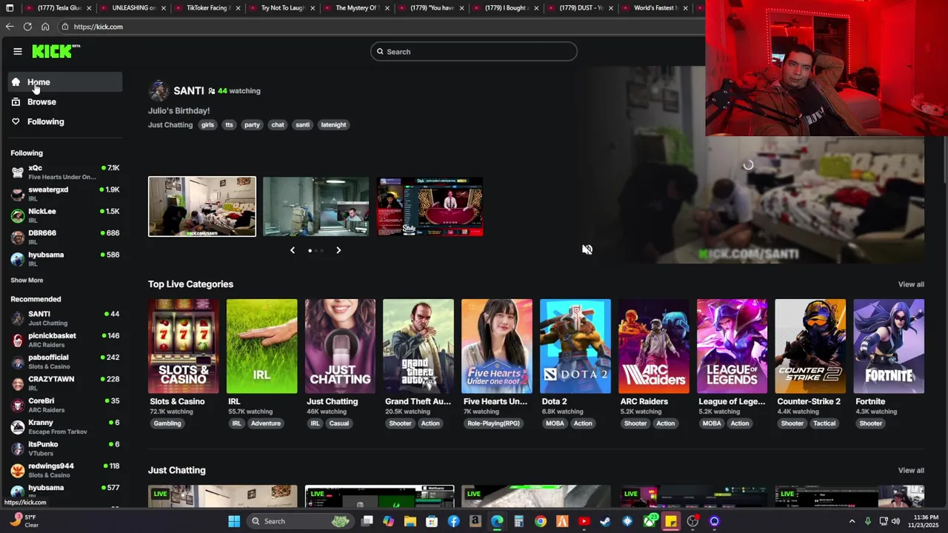Open Grand Theft Auto category card
Screen dimensions: 948x533
[x=418, y=346]
